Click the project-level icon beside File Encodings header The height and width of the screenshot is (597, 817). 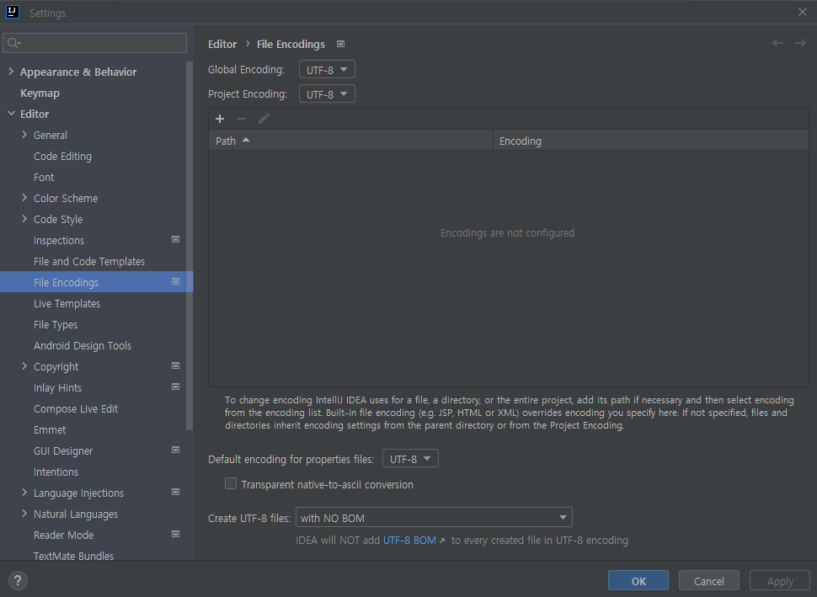(341, 45)
